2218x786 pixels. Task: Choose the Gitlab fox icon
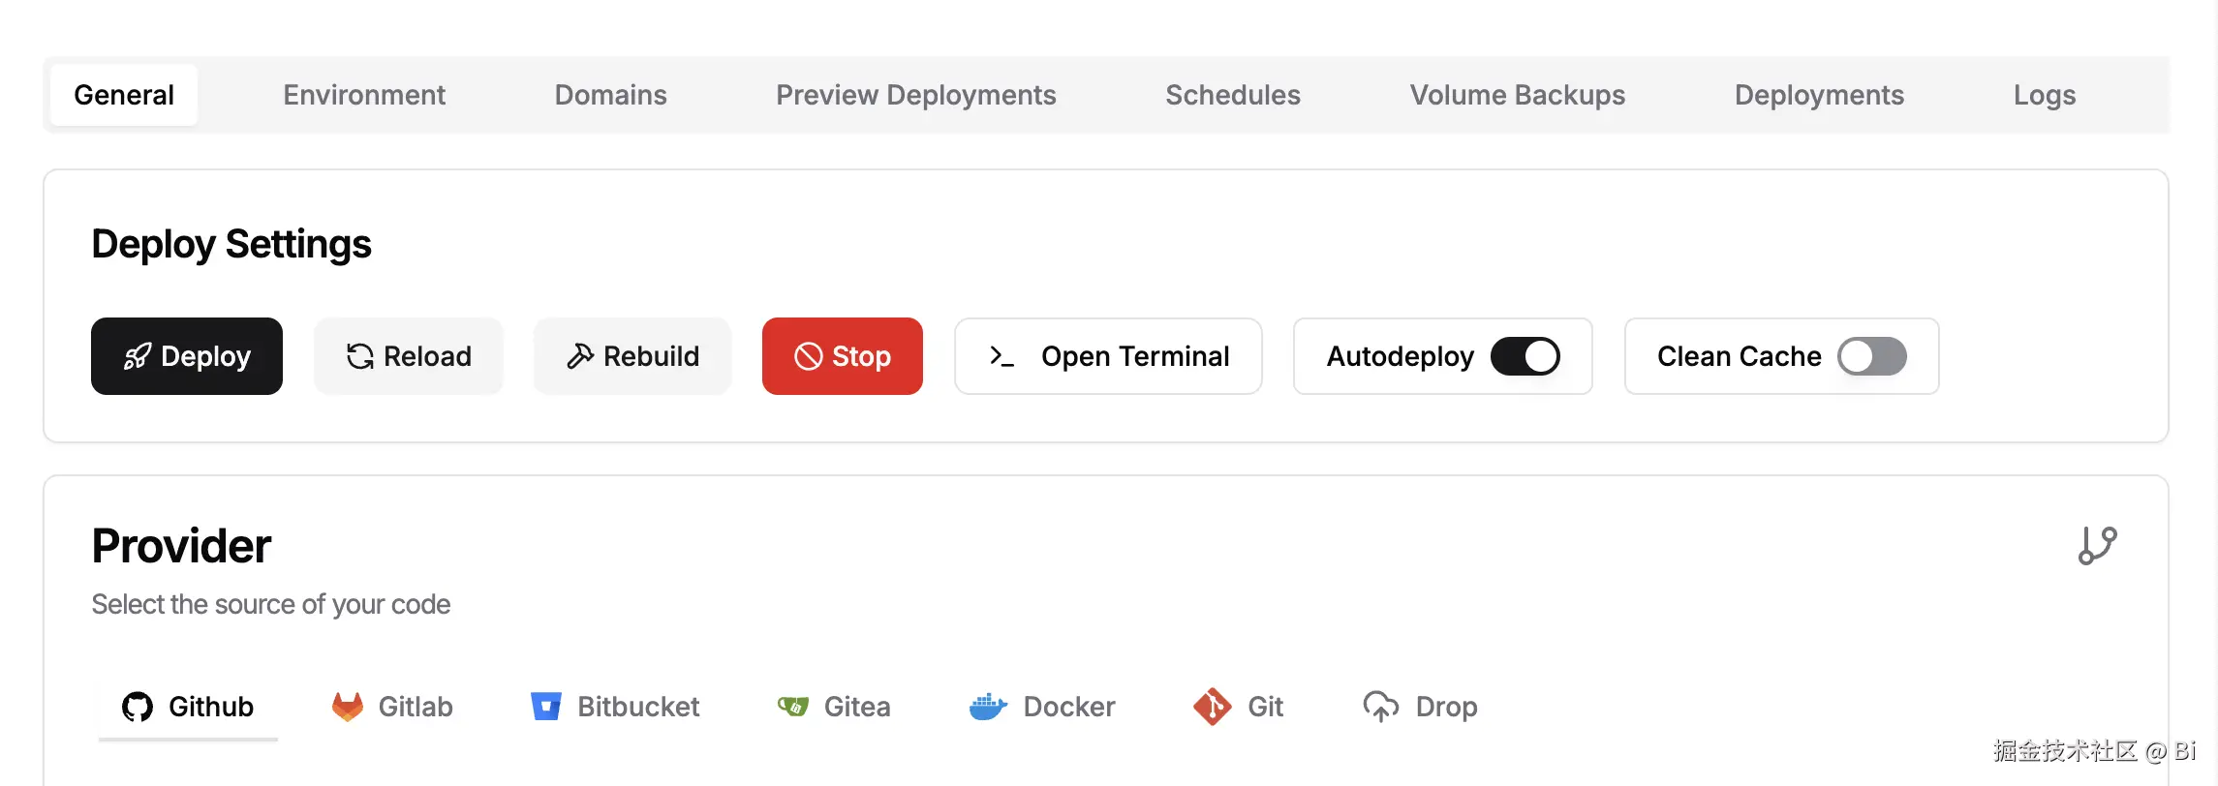(x=348, y=708)
